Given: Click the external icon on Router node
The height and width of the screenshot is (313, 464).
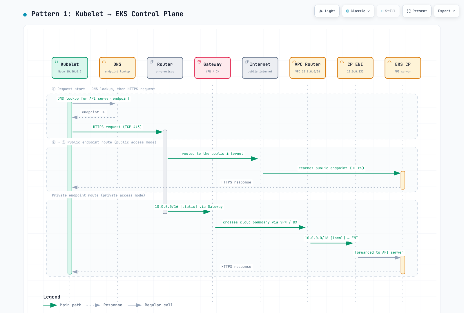Looking at the screenshot, I should [152, 62].
